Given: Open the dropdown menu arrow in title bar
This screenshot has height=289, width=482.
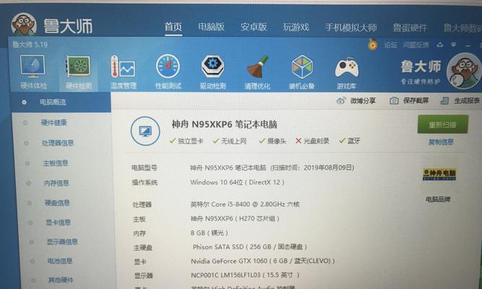Looking at the screenshot, I should point(454,45).
